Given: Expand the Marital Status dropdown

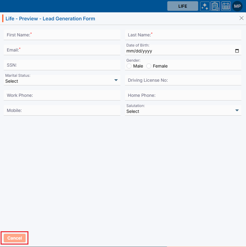Looking at the screenshot, I should coord(62,81).
